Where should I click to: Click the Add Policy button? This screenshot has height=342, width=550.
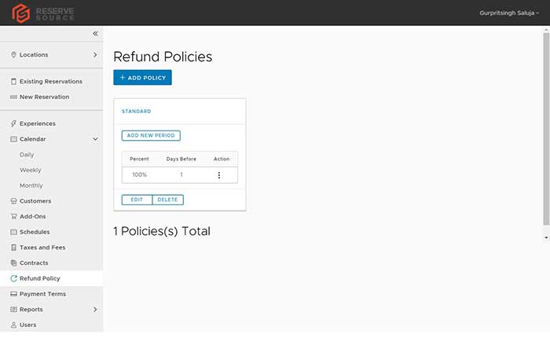pos(142,78)
